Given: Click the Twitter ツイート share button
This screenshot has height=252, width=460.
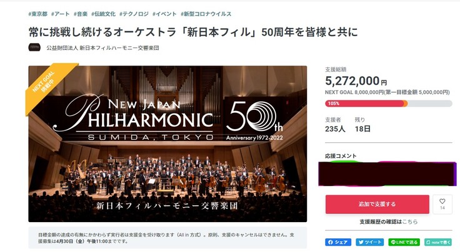Looking at the screenshot, I should 370,242.
